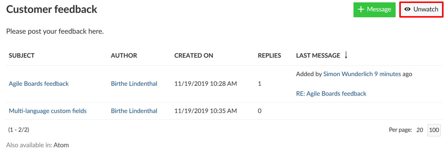
Task: Open Birthe Lindenthal profile in second row
Action: click(x=134, y=111)
